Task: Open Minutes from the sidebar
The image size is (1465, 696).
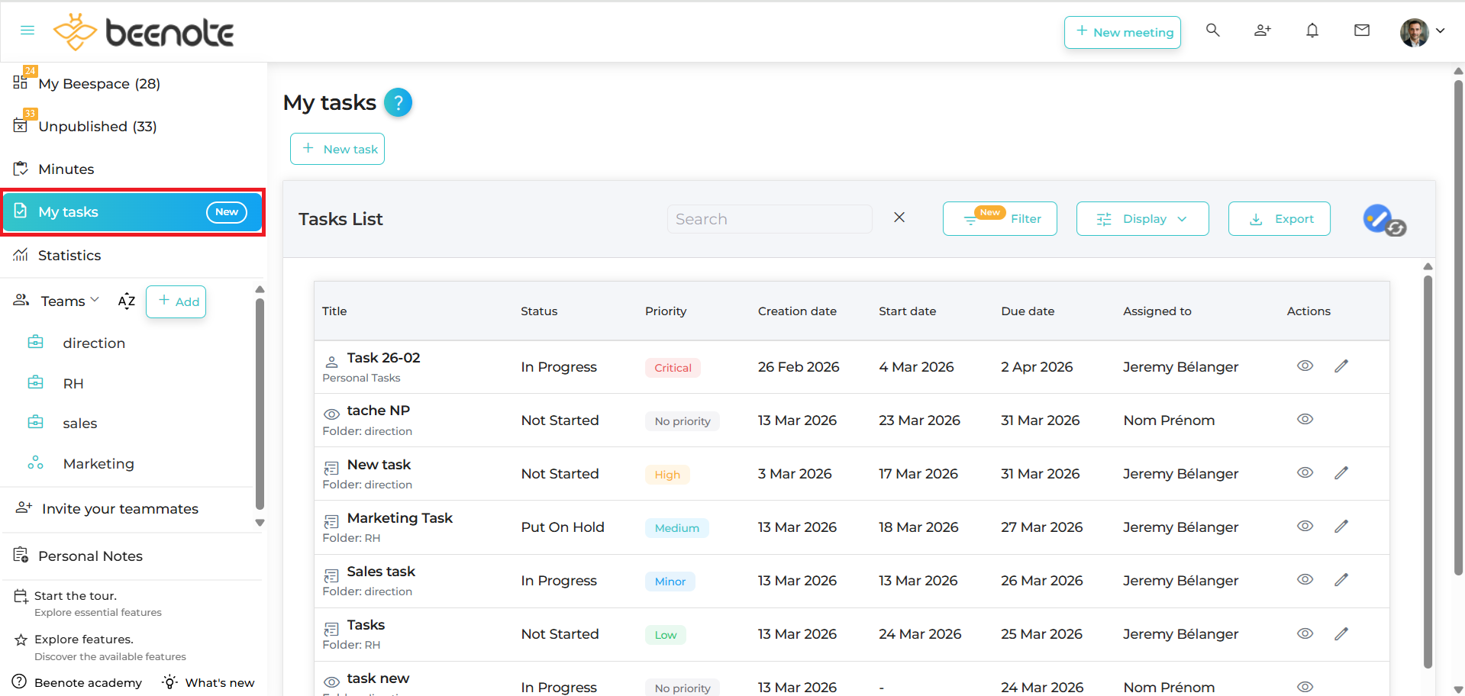Action: click(66, 169)
